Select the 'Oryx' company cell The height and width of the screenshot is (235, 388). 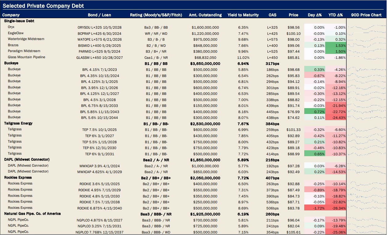coord(11,27)
